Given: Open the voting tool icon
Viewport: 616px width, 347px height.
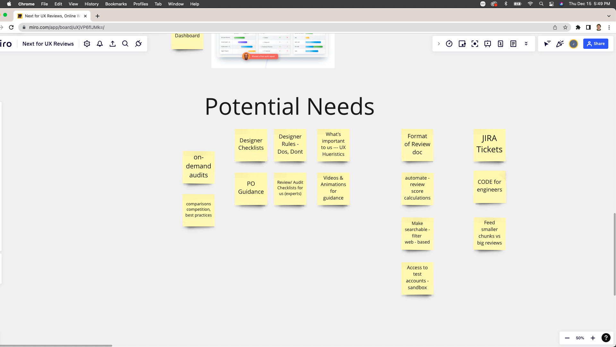Looking at the screenshot, I should 462,44.
